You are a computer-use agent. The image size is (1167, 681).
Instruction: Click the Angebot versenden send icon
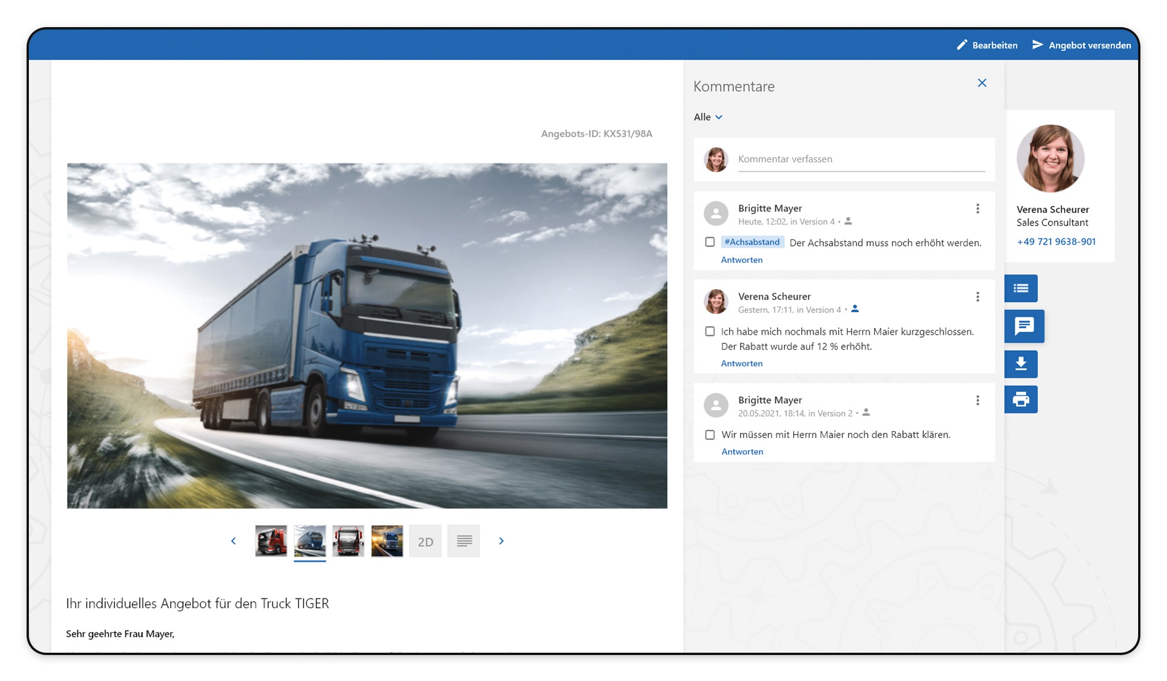[1038, 44]
